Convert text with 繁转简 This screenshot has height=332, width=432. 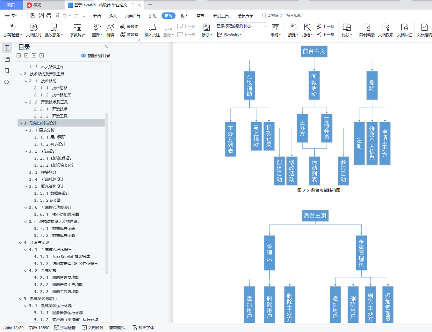(x=129, y=26)
